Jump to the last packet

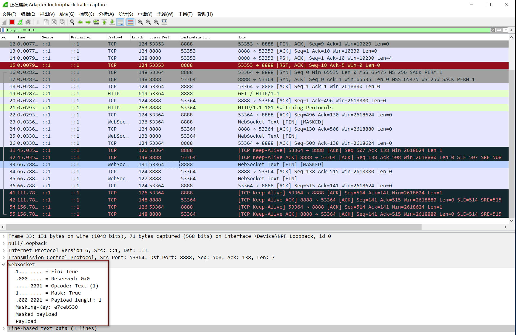click(x=112, y=22)
